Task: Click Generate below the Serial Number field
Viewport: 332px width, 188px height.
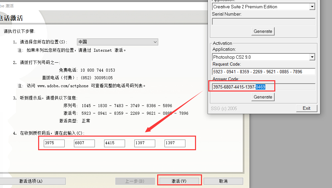Action: [263, 31]
